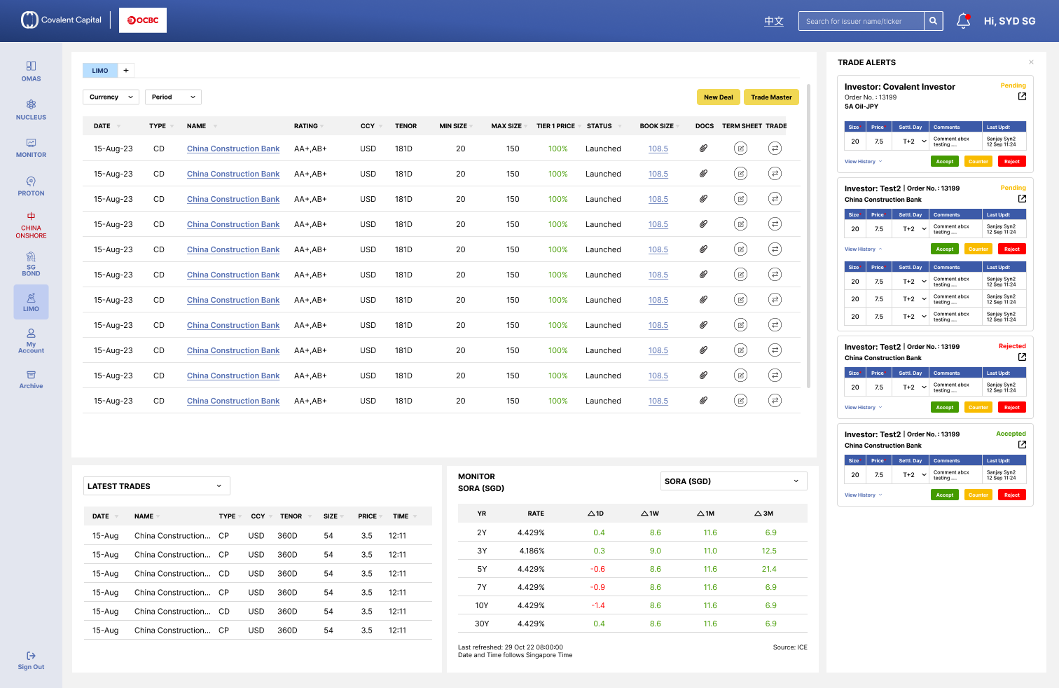Screen dimensions: 1059x688
Task: Open the OMAS sidebar module
Action: (x=31, y=71)
